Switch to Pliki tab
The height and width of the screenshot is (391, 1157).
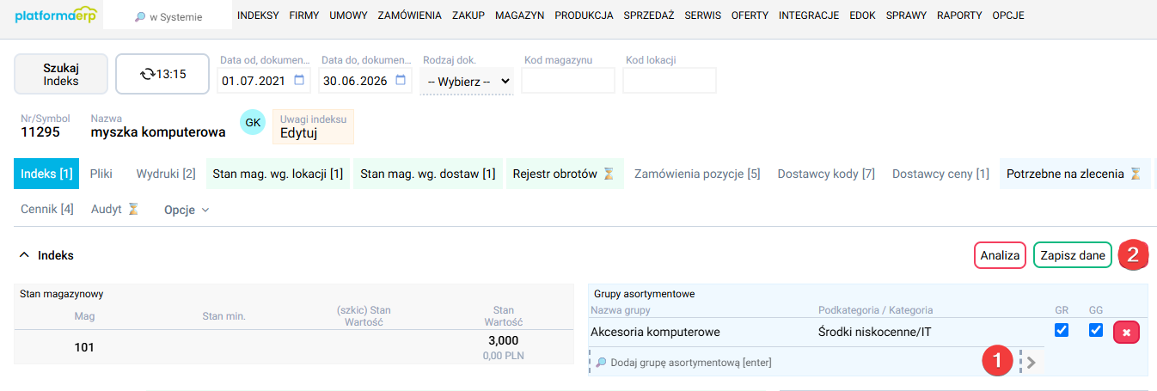pyautogui.click(x=101, y=174)
